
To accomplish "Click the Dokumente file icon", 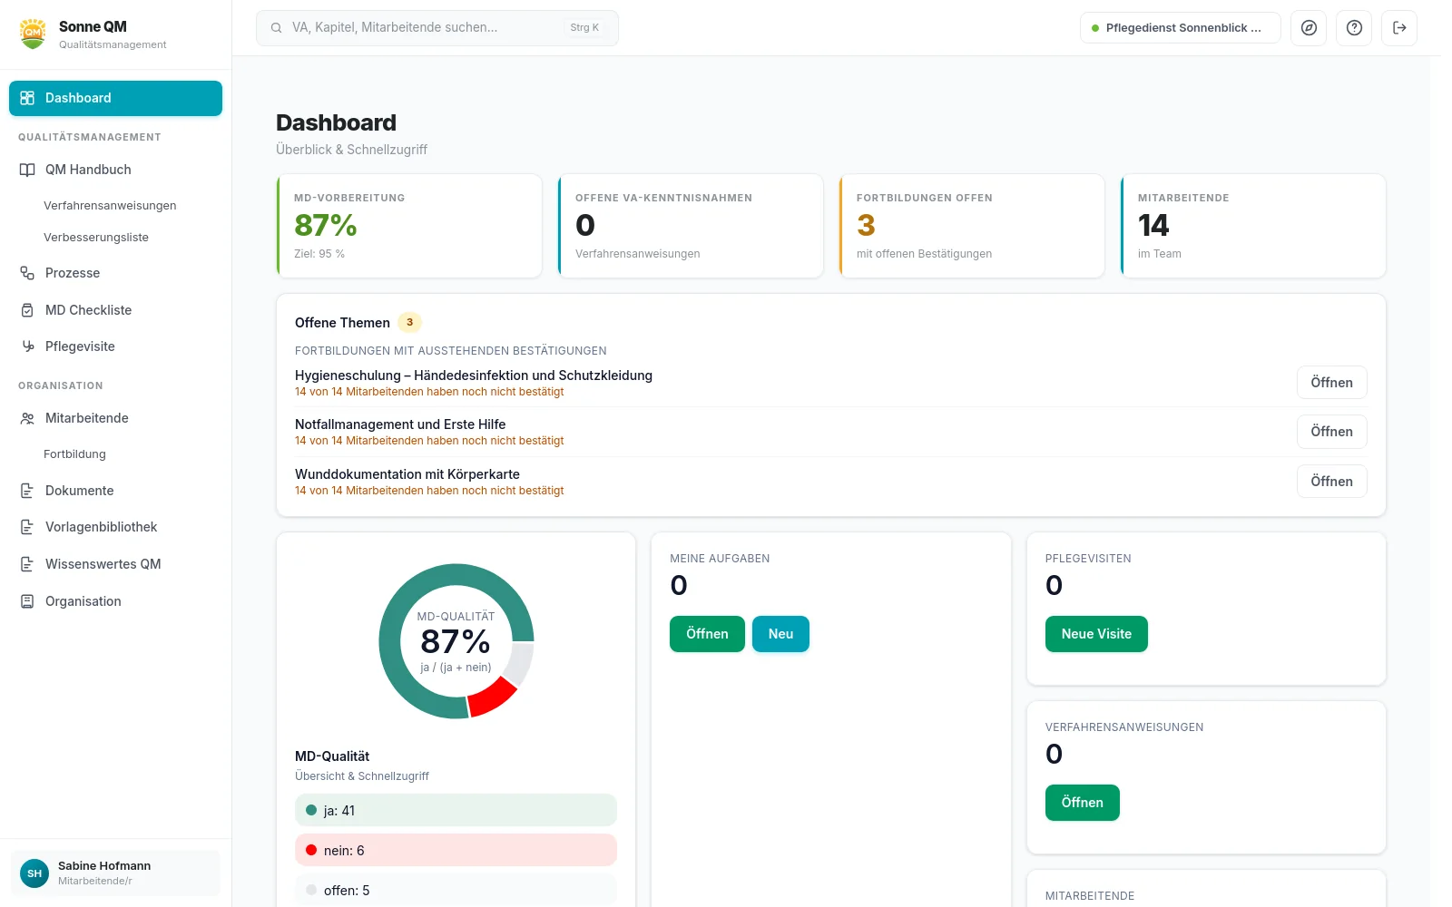I will point(27,491).
